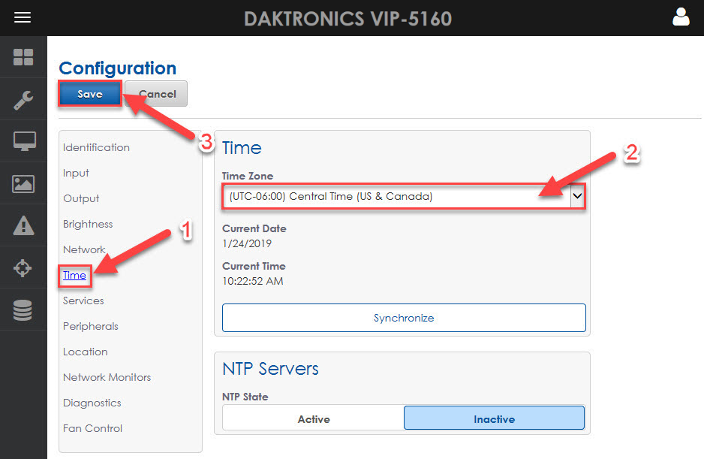Set NTP State to Active

click(x=313, y=418)
